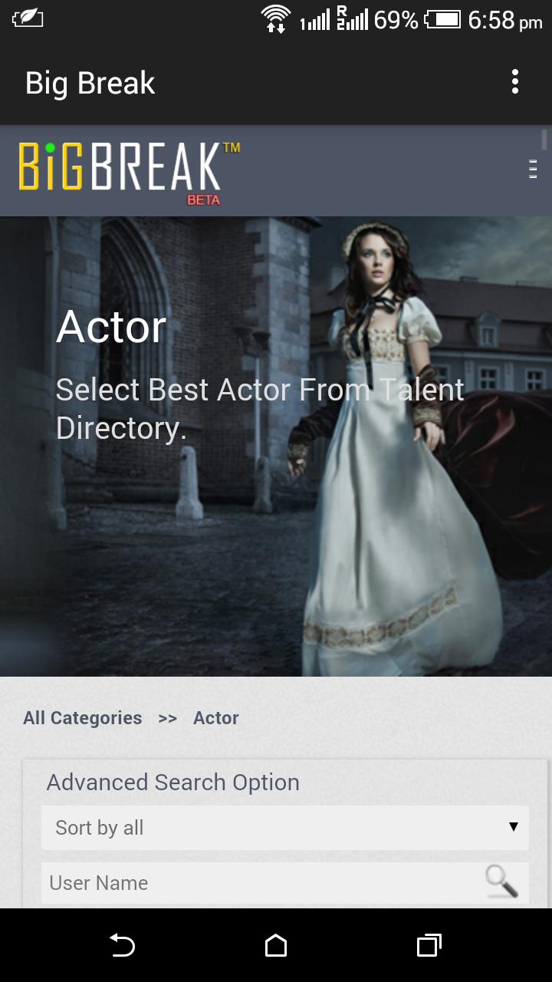The height and width of the screenshot is (982, 552).
Task: Open the website hamburger menu icon
Action: pos(533,169)
